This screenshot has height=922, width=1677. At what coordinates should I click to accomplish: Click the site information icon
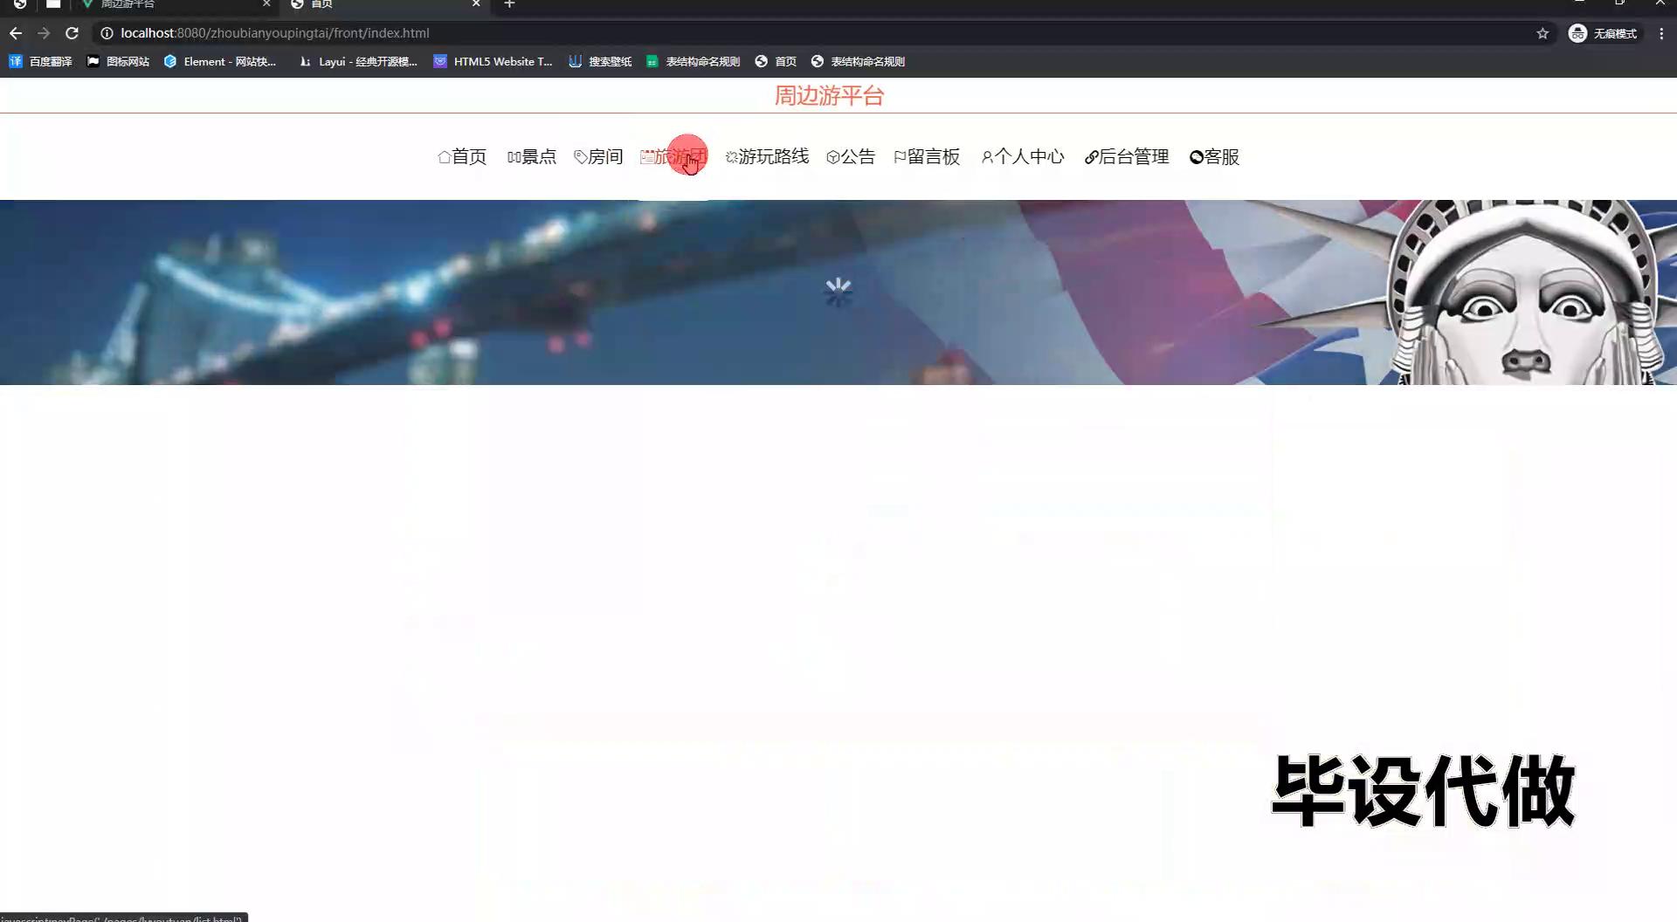point(107,33)
